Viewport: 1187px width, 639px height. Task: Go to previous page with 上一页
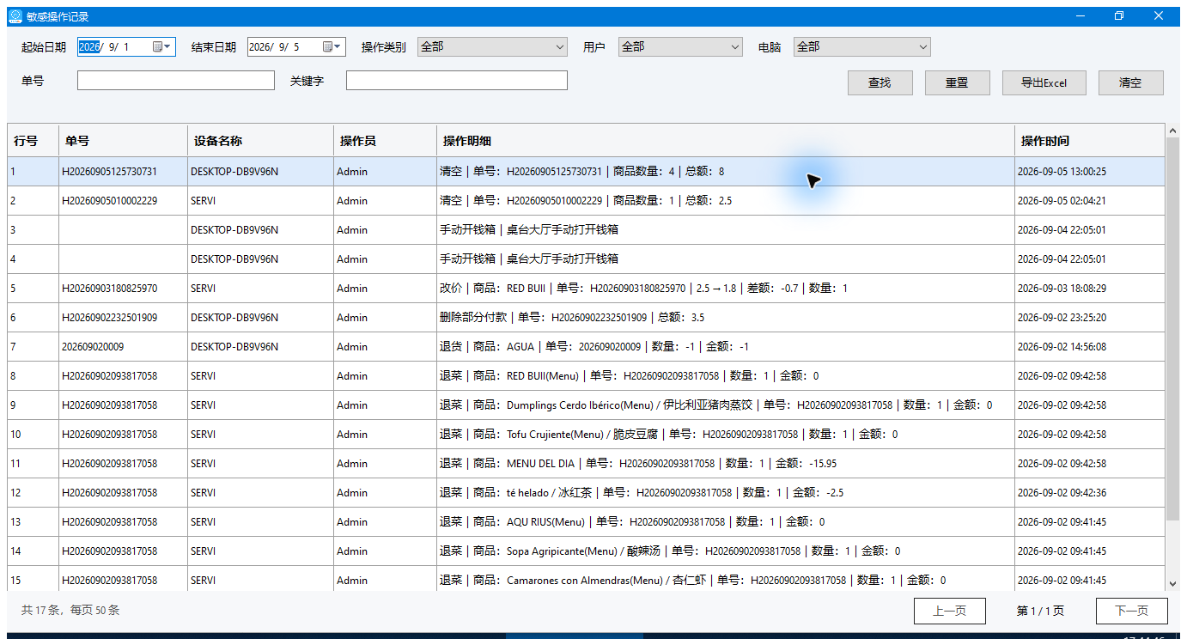pyautogui.click(x=950, y=611)
